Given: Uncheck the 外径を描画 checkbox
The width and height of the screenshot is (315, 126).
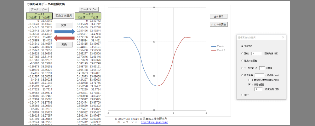Looking at the screenshot, I should click(x=249, y=84).
